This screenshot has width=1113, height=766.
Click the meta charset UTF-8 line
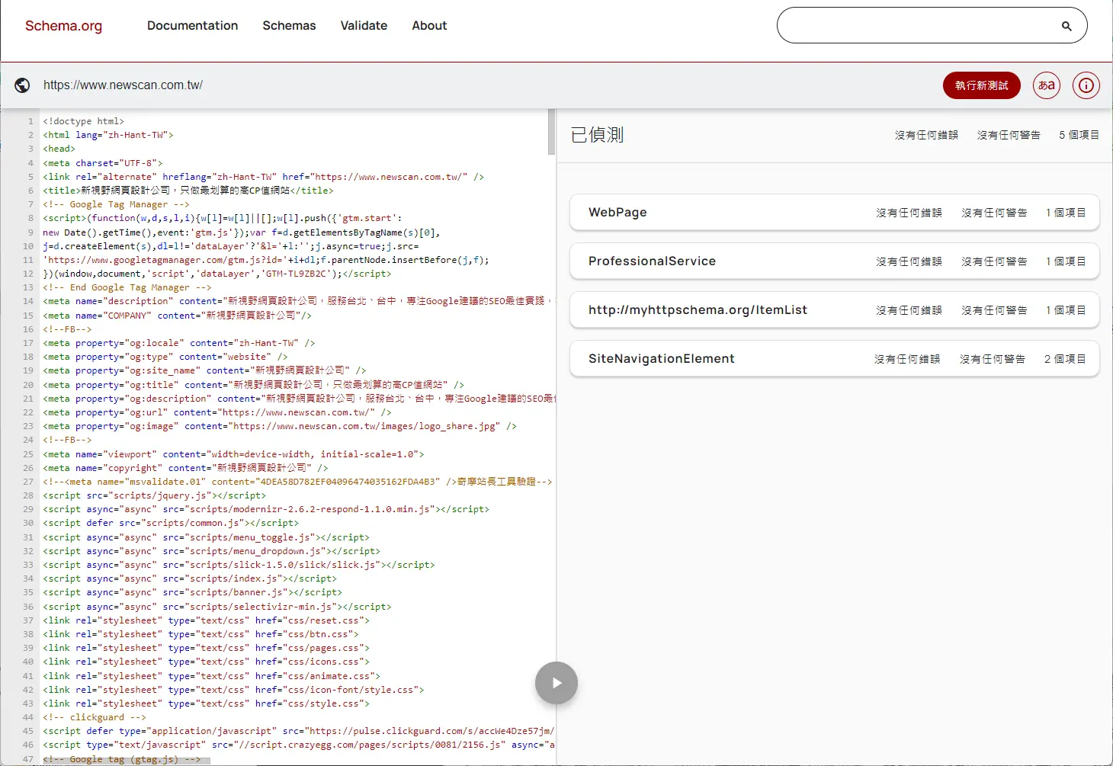pyautogui.click(x=103, y=163)
